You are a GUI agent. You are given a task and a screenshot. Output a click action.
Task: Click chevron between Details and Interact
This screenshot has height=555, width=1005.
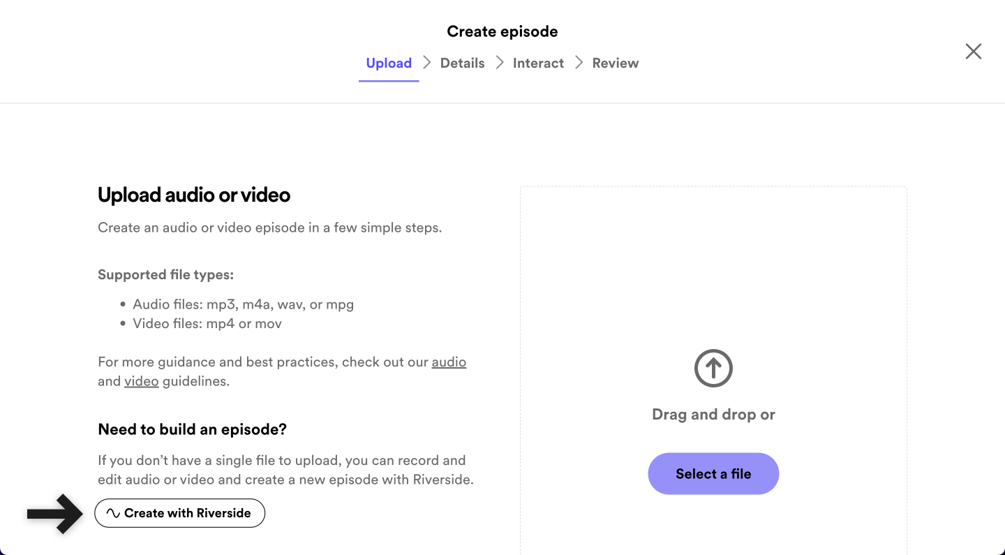click(500, 63)
